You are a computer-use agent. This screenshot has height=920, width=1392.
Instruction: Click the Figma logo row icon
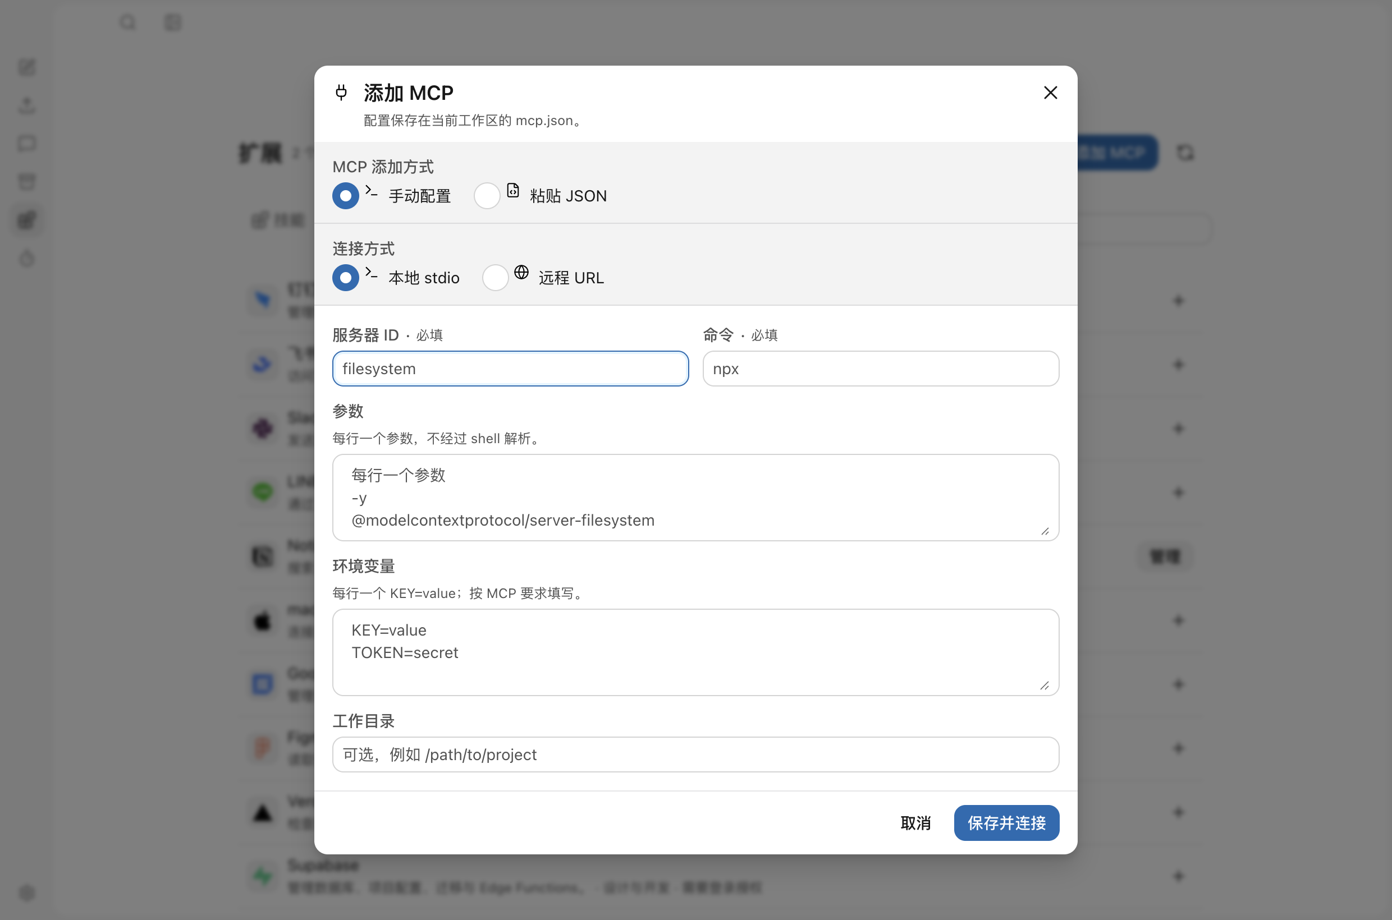tap(263, 748)
